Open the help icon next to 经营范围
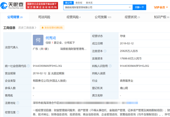The image size is (170, 117). pos(18,112)
